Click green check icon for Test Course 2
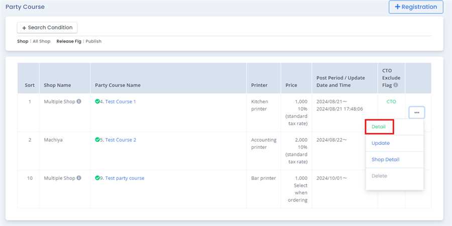Screen dimensions: 452x226 tap(97, 140)
